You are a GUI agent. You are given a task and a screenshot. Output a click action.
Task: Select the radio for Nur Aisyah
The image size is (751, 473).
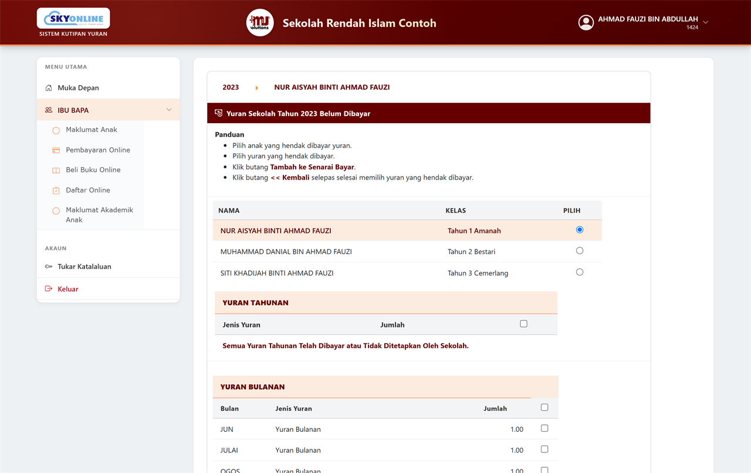[580, 229]
